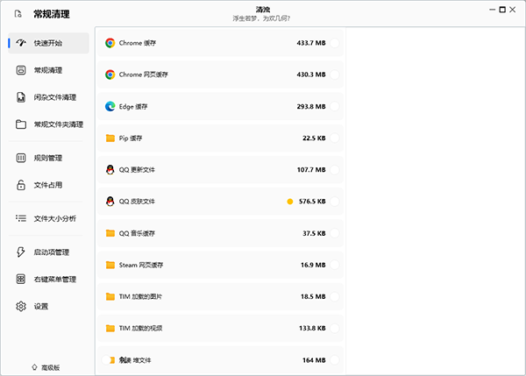
Task: Click the Chrome icon beside Chrome 缓存
Action: click(x=110, y=43)
